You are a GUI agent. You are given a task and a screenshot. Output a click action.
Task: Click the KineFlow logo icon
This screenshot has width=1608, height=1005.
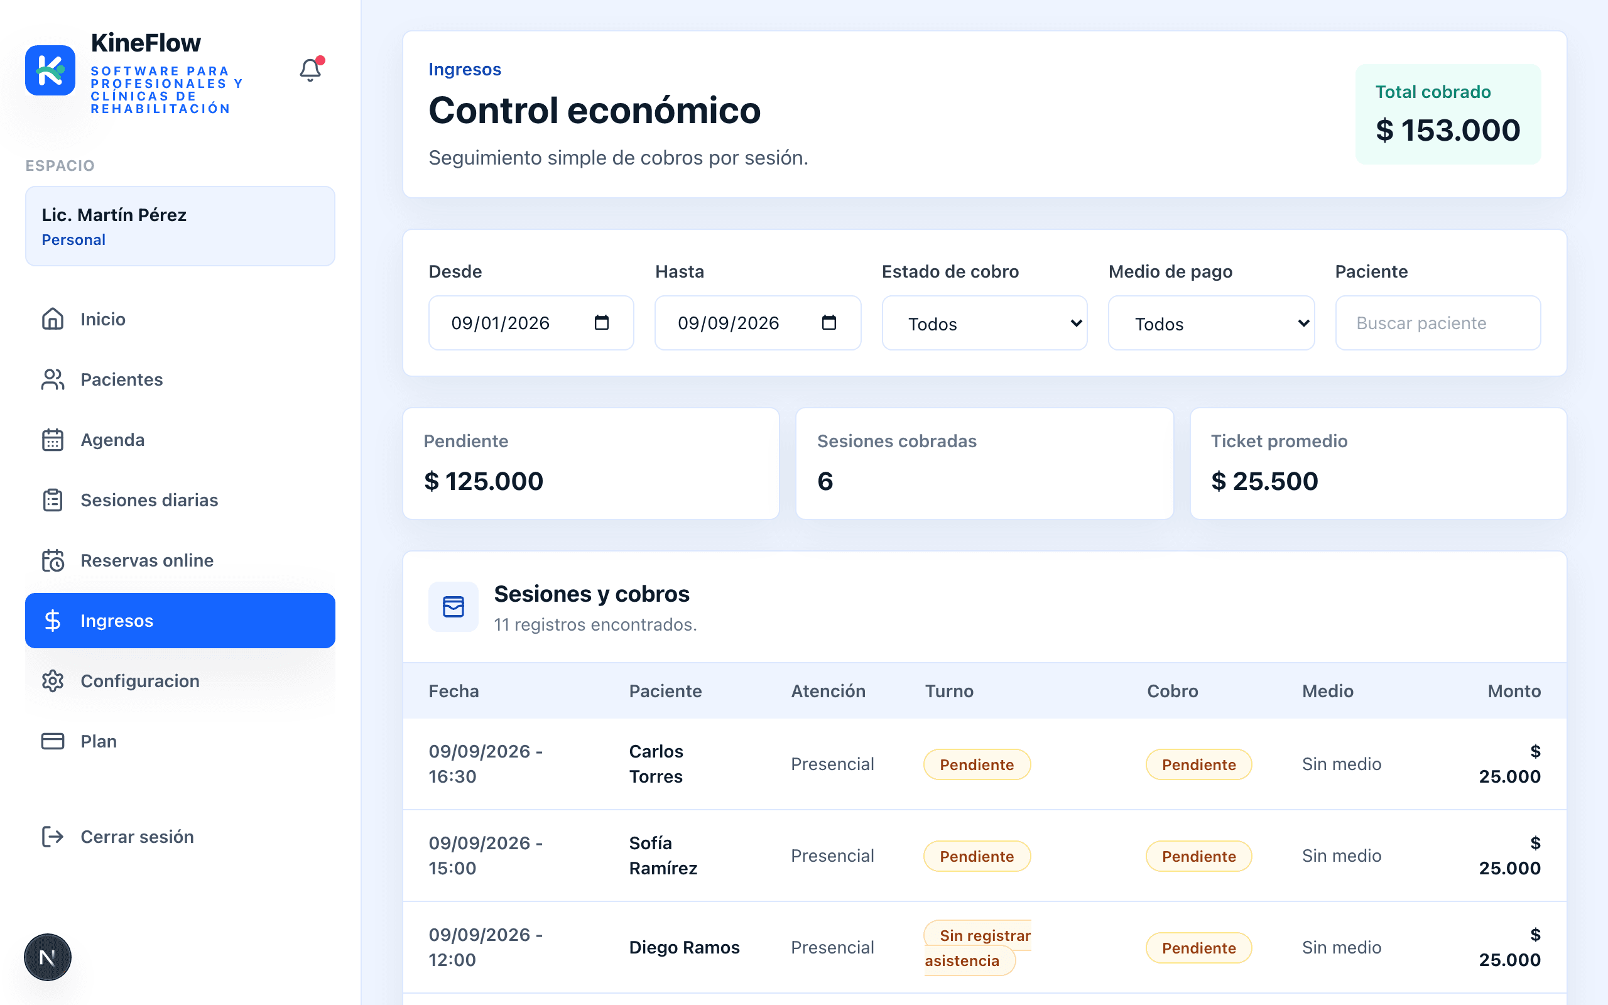[50, 70]
